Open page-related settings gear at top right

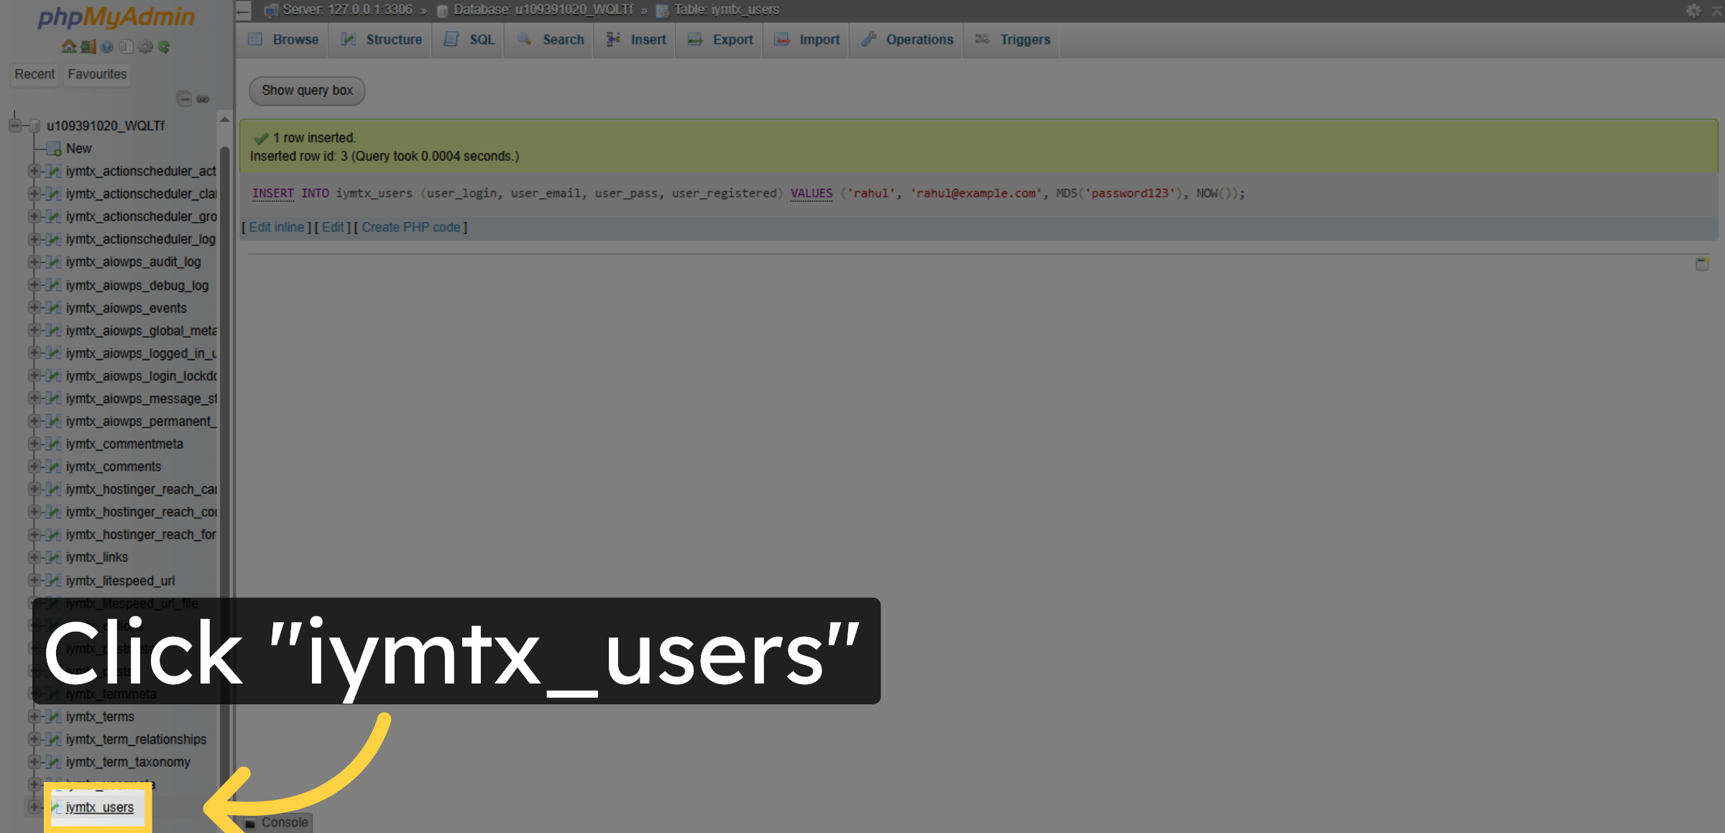coord(1693,10)
